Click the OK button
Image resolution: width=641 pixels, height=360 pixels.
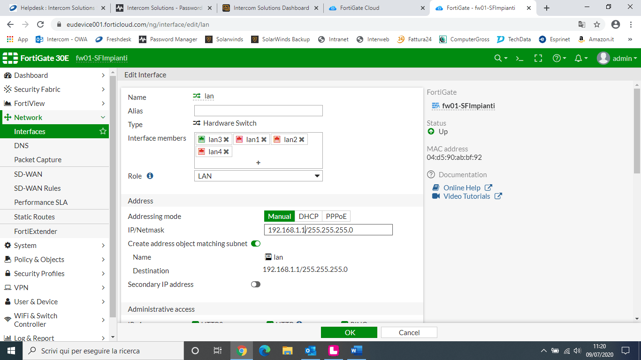[x=349, y=332]
